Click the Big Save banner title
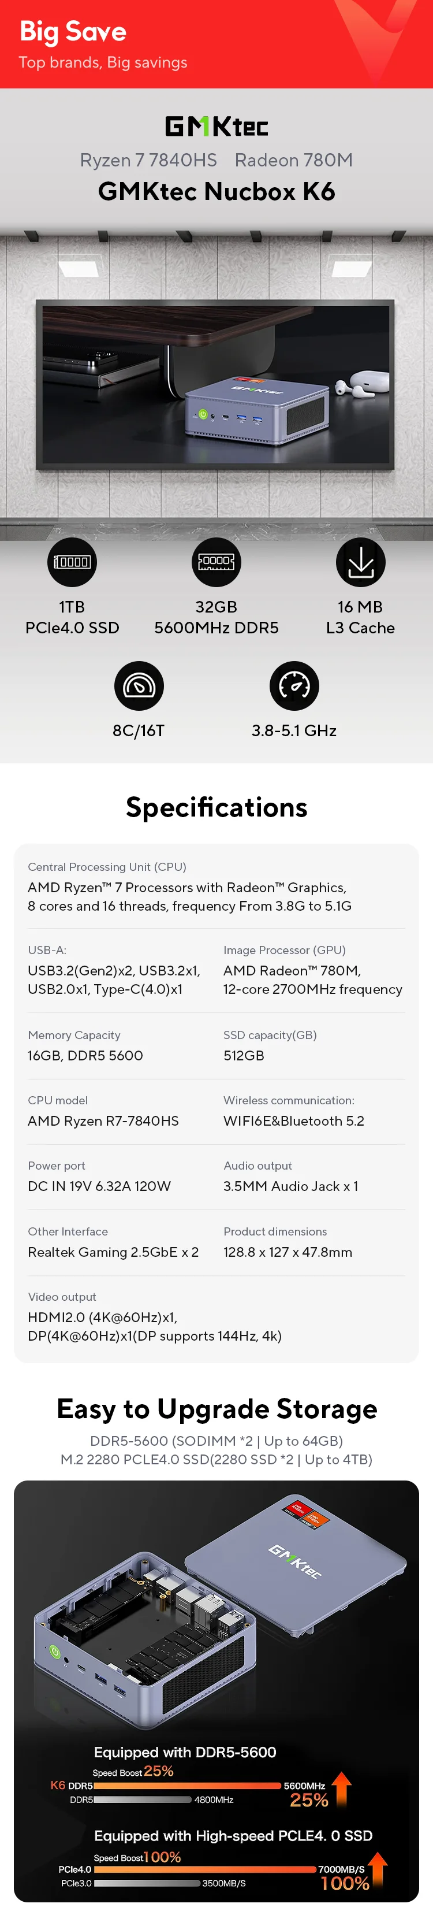This screenshot has width=433, height=1922. tap(73, 31)
